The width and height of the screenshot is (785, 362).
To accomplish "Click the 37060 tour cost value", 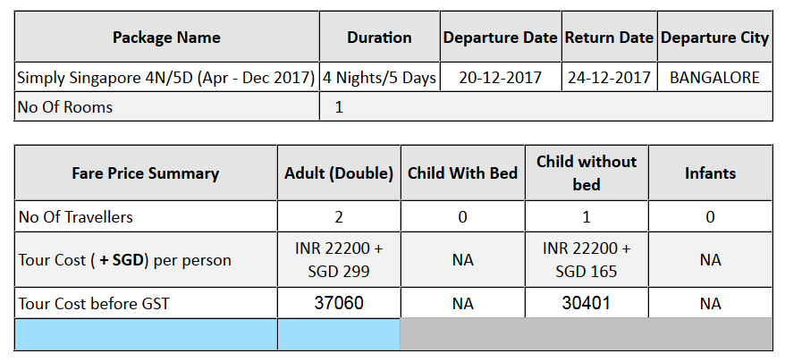I will click(339, 303).
